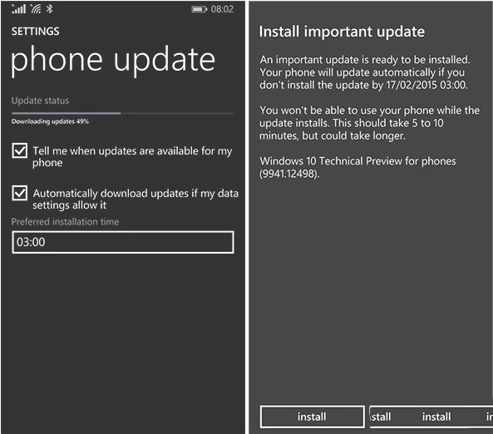Tap the battery level icon
The height and width of the screenshot is (434, 493).
199,9
